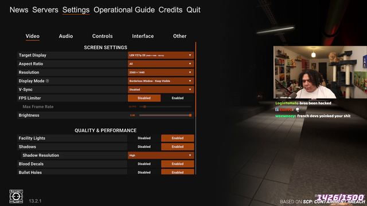
Task: Click the 1426/1500 counter overlay
Action: (x=341, y=197)
